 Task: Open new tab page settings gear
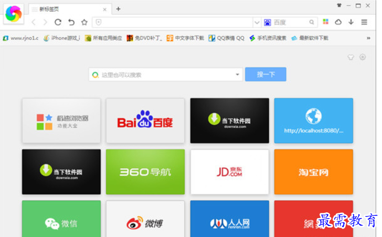point(363,57)
